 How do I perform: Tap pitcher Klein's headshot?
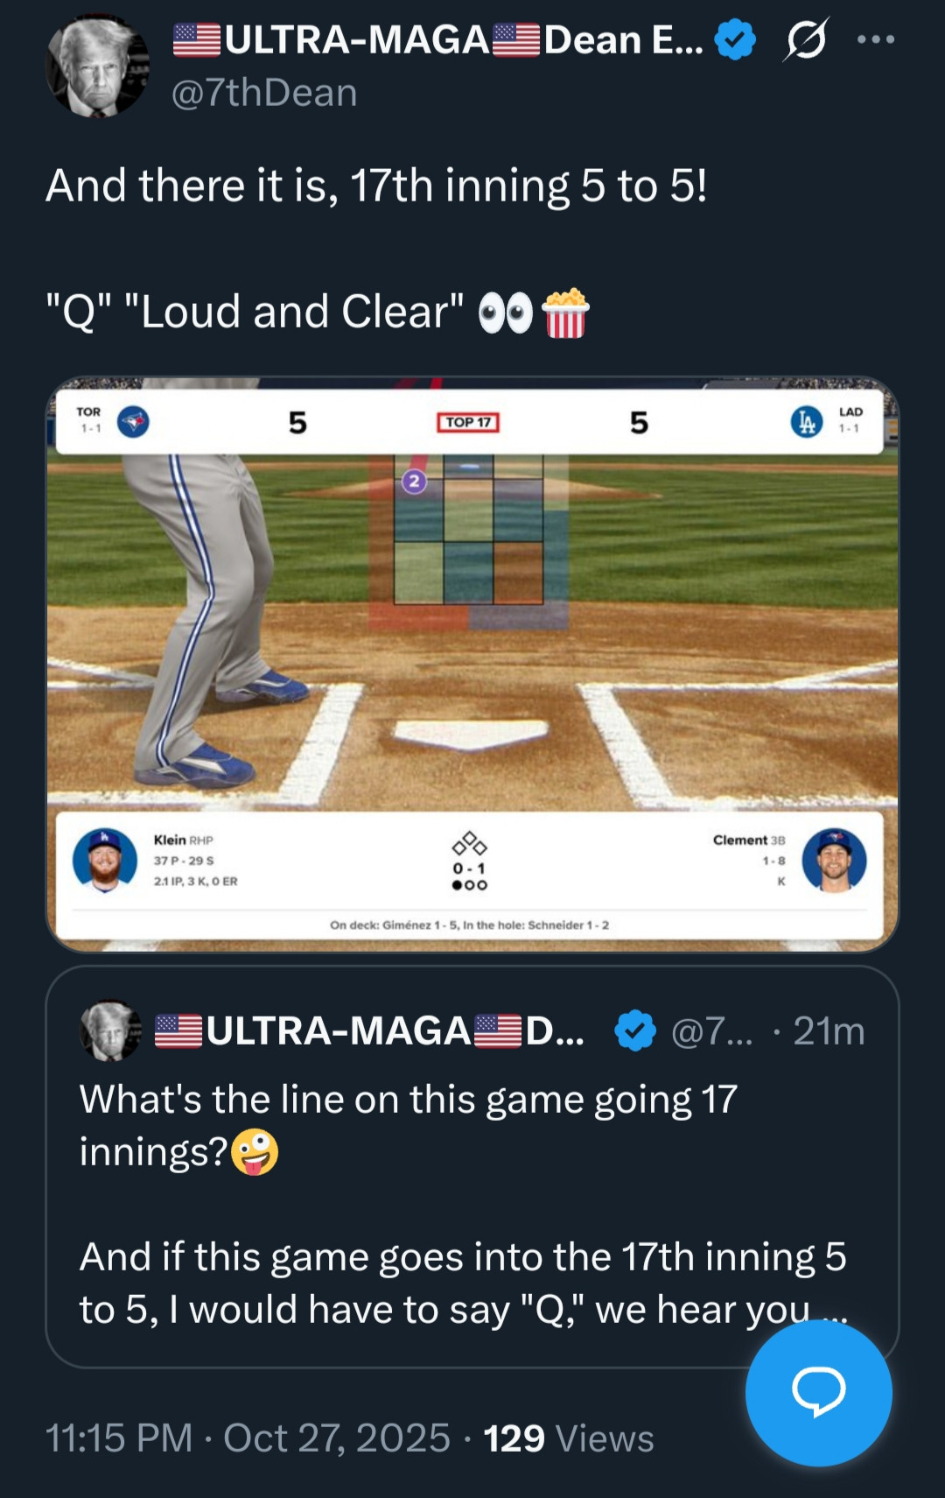(105, 860)
